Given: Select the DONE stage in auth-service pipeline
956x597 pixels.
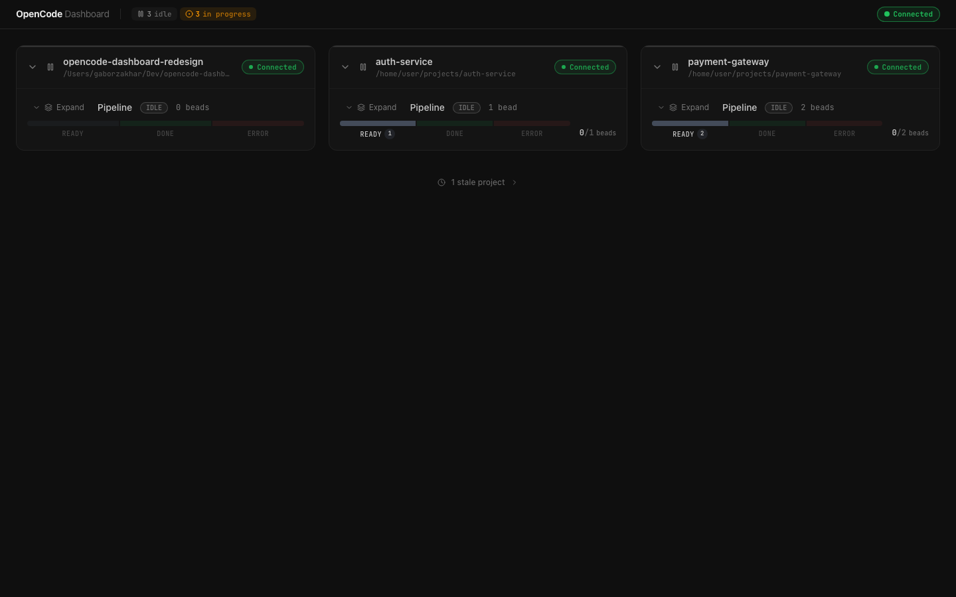Looking at the screenshot, I should point(455,134).
